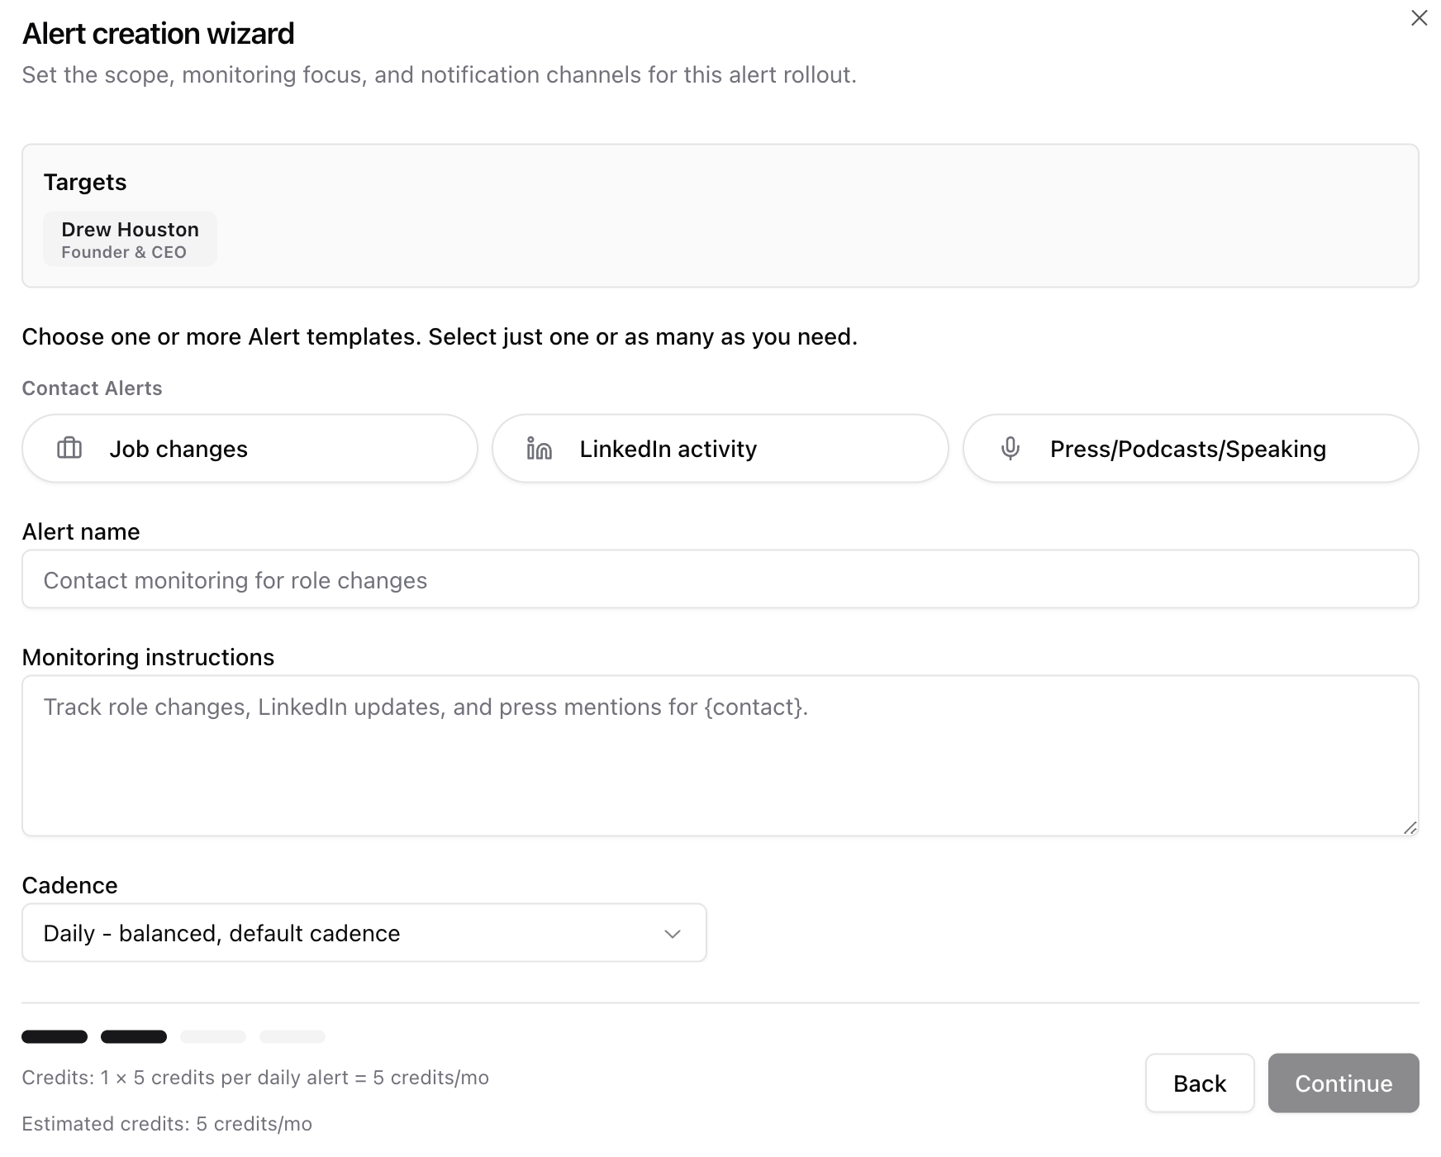Click the Continue button
Image resolution: width=1441 pixels, height=1157 pixels.
pyautogui.click(x=1343, y=1083)
